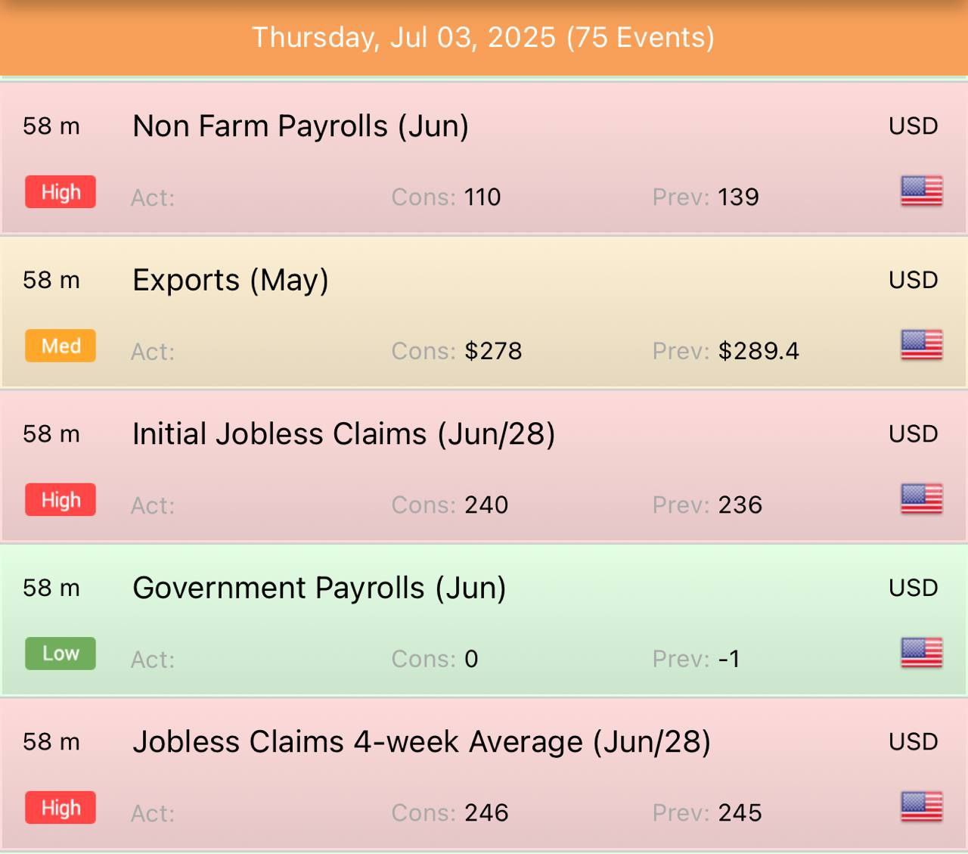The image size is (968, 854).
Task: Tap the High badge on Initial Jobless Claims
Action: coord(60,499)
